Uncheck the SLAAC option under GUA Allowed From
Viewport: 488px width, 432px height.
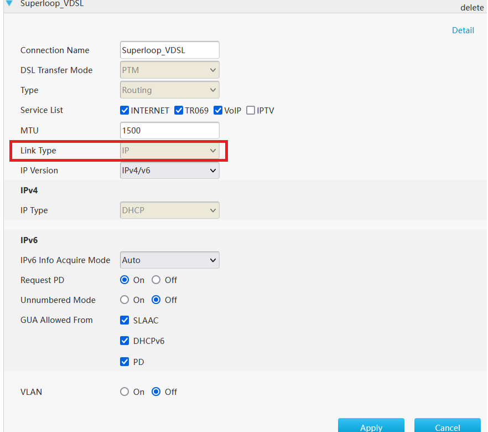point(124,320)
